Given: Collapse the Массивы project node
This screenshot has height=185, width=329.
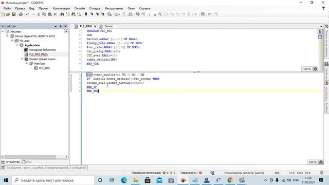Looking at the screenshot, I should click(3, 31).
